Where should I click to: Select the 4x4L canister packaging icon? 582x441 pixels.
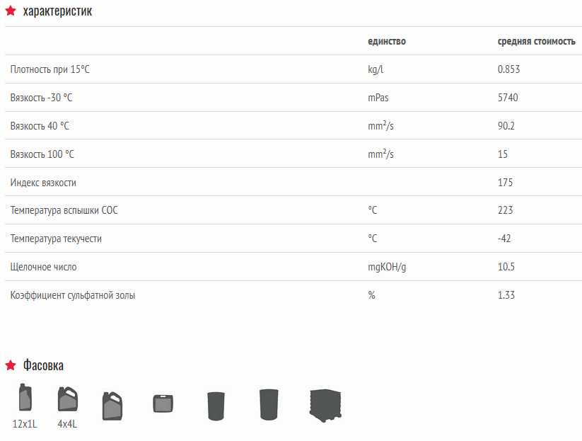coord(68,399)
